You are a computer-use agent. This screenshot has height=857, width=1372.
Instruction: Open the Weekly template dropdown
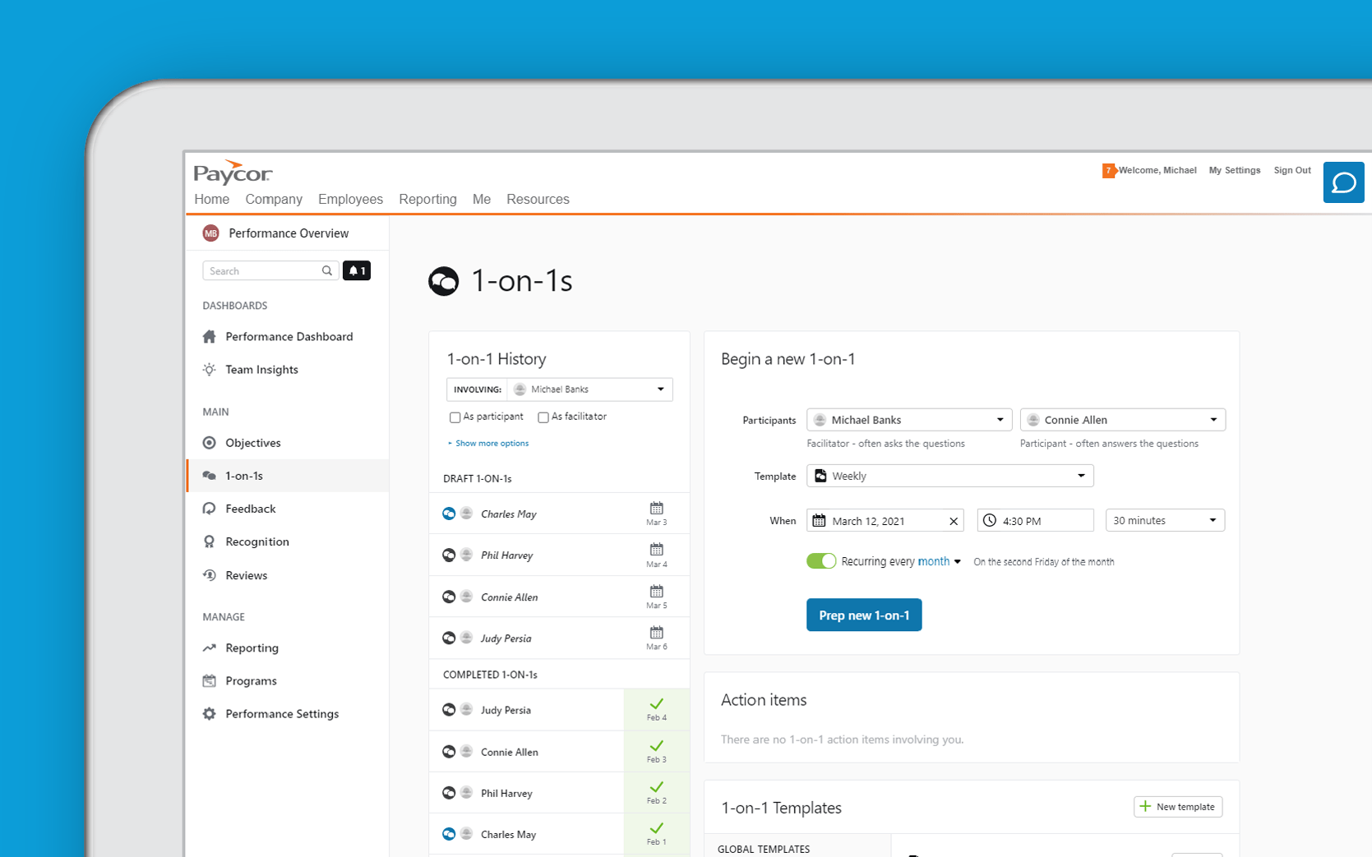click(950, 476)
